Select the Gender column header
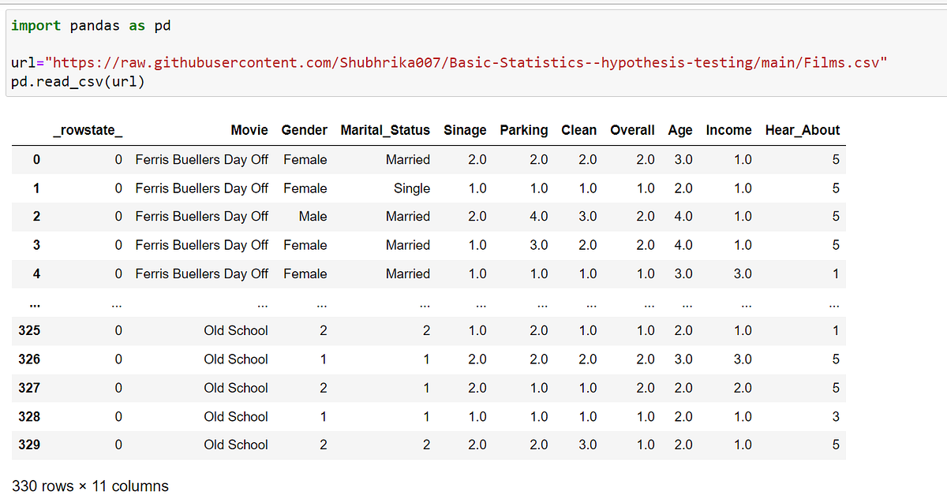The height and width of the screenshot is (495, 947). click(304, 130)
